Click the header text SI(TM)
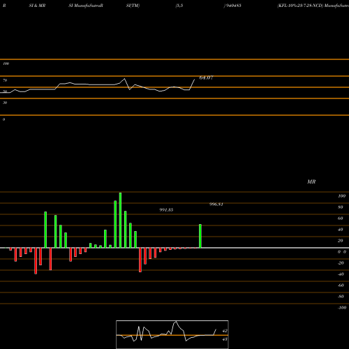This screenshot has height=349, width=349. click(133, 6)
